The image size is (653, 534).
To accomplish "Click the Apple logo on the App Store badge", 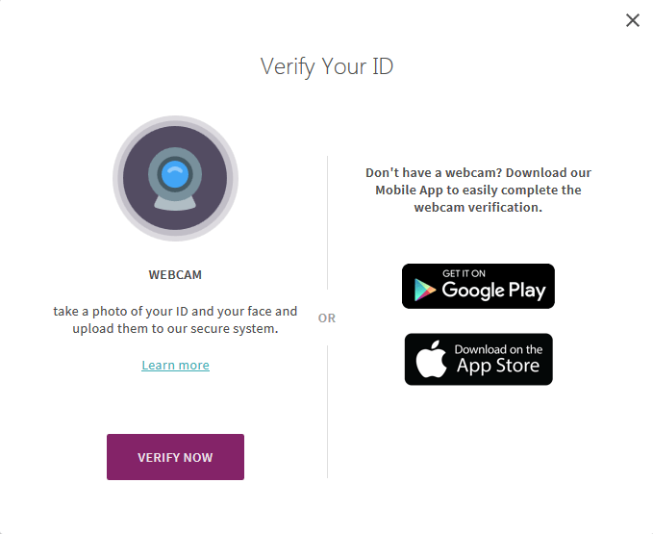I will [430, 359].
